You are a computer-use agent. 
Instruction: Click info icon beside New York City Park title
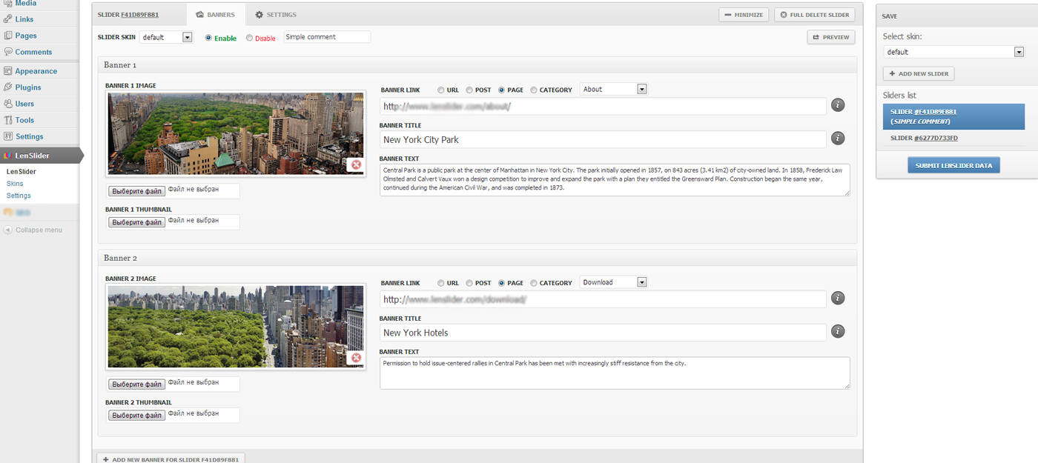(x=838, y=139)
